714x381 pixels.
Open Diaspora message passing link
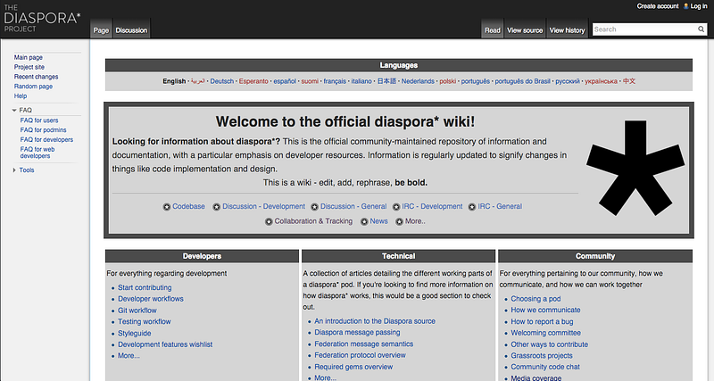[357, 333]
